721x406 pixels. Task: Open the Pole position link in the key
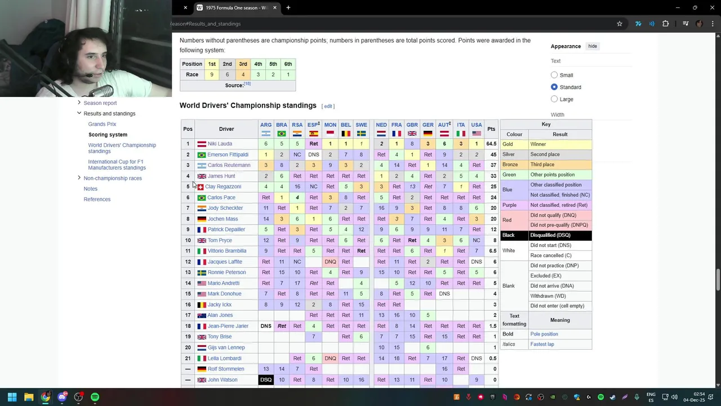(x=544, y=334)
